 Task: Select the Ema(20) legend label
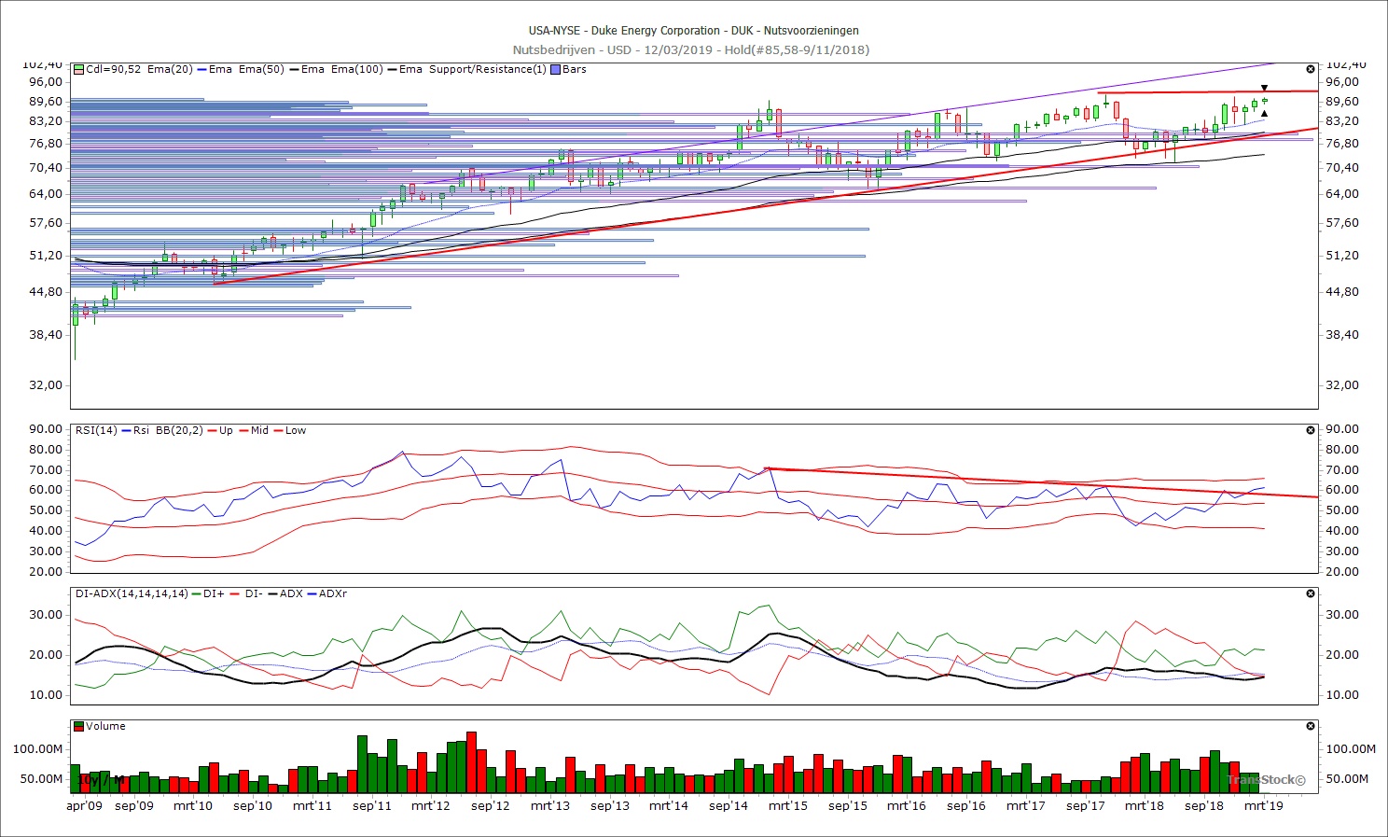[x=170, y=69]
